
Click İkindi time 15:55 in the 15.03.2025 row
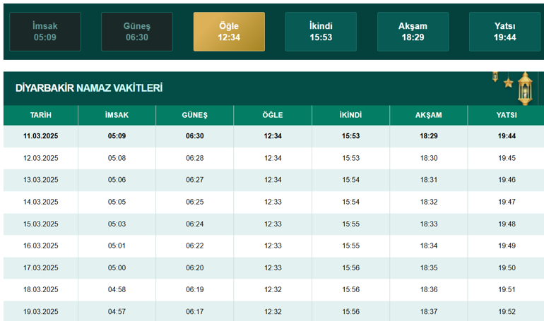pos(350,224)
